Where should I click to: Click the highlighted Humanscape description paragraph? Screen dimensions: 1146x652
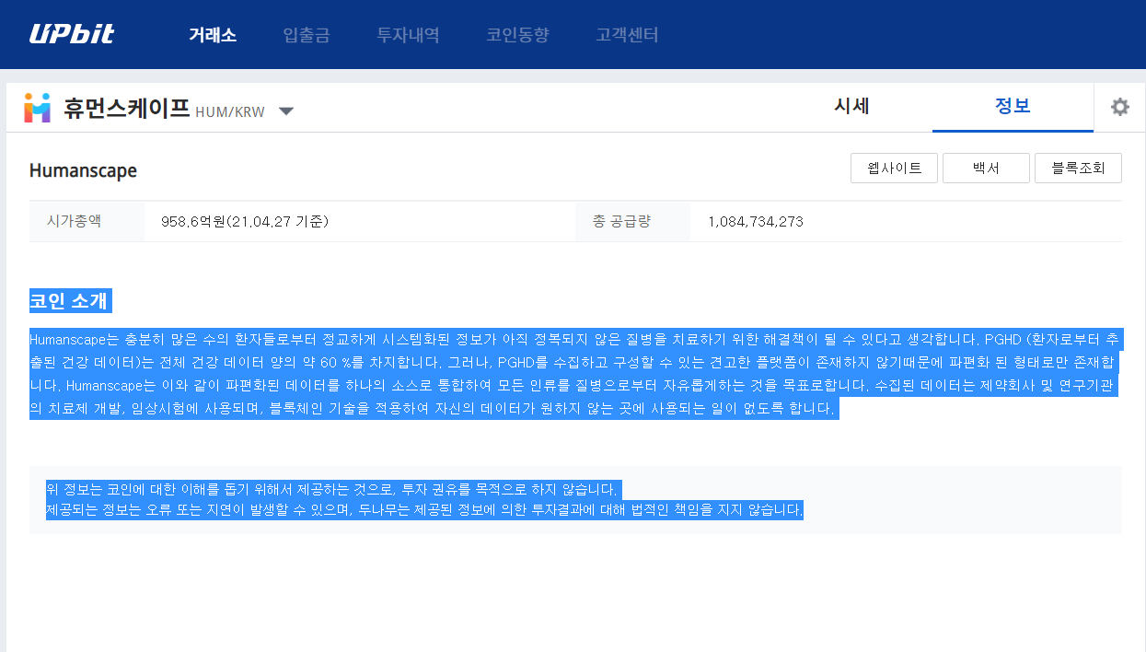[575, 373]
